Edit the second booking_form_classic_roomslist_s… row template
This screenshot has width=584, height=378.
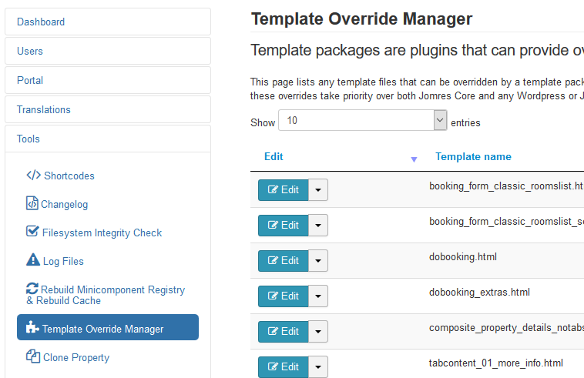click(x=284, y=225)
